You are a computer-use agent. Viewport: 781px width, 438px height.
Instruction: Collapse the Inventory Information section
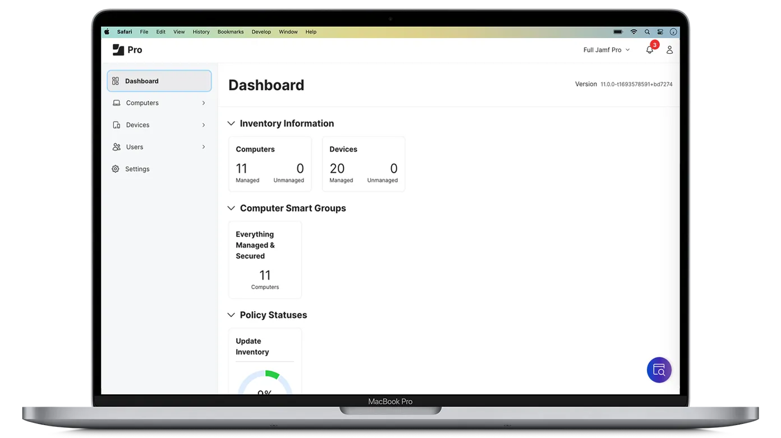(231, 124)
